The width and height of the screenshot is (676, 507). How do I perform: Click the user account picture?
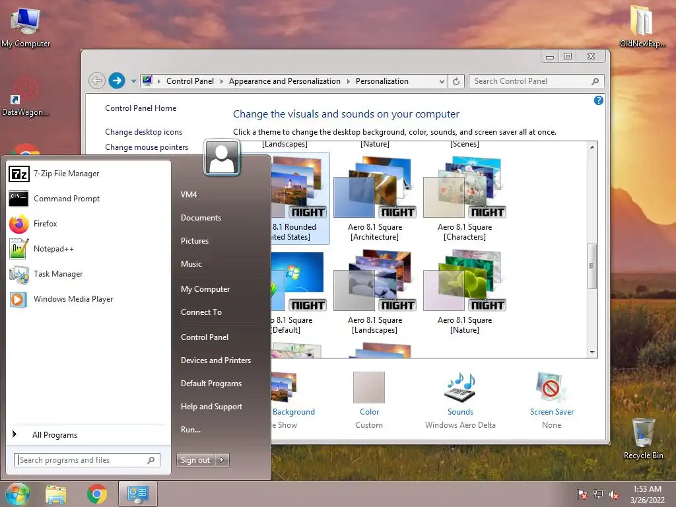tap(222, 158)
